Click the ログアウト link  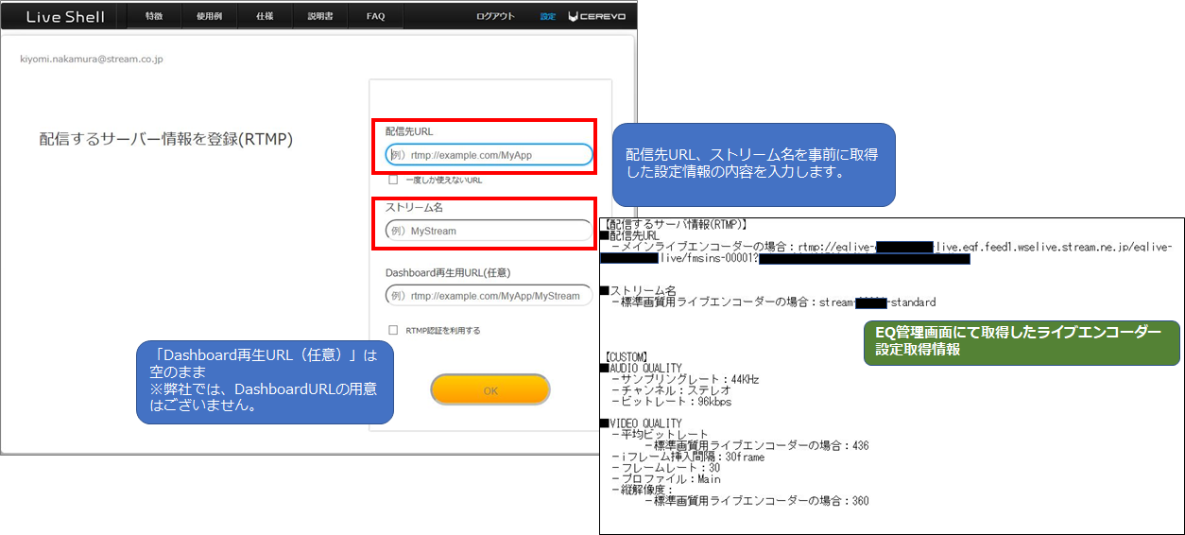[496, 17]
